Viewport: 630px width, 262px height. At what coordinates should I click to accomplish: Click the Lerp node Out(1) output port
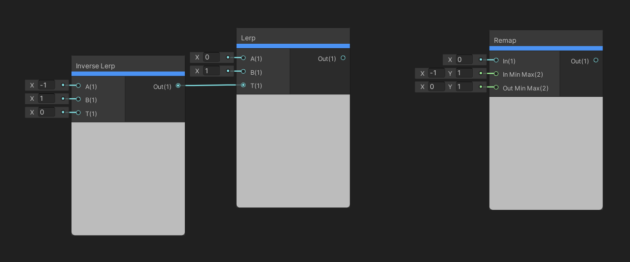pyautogui.click(x=343, y=58)
